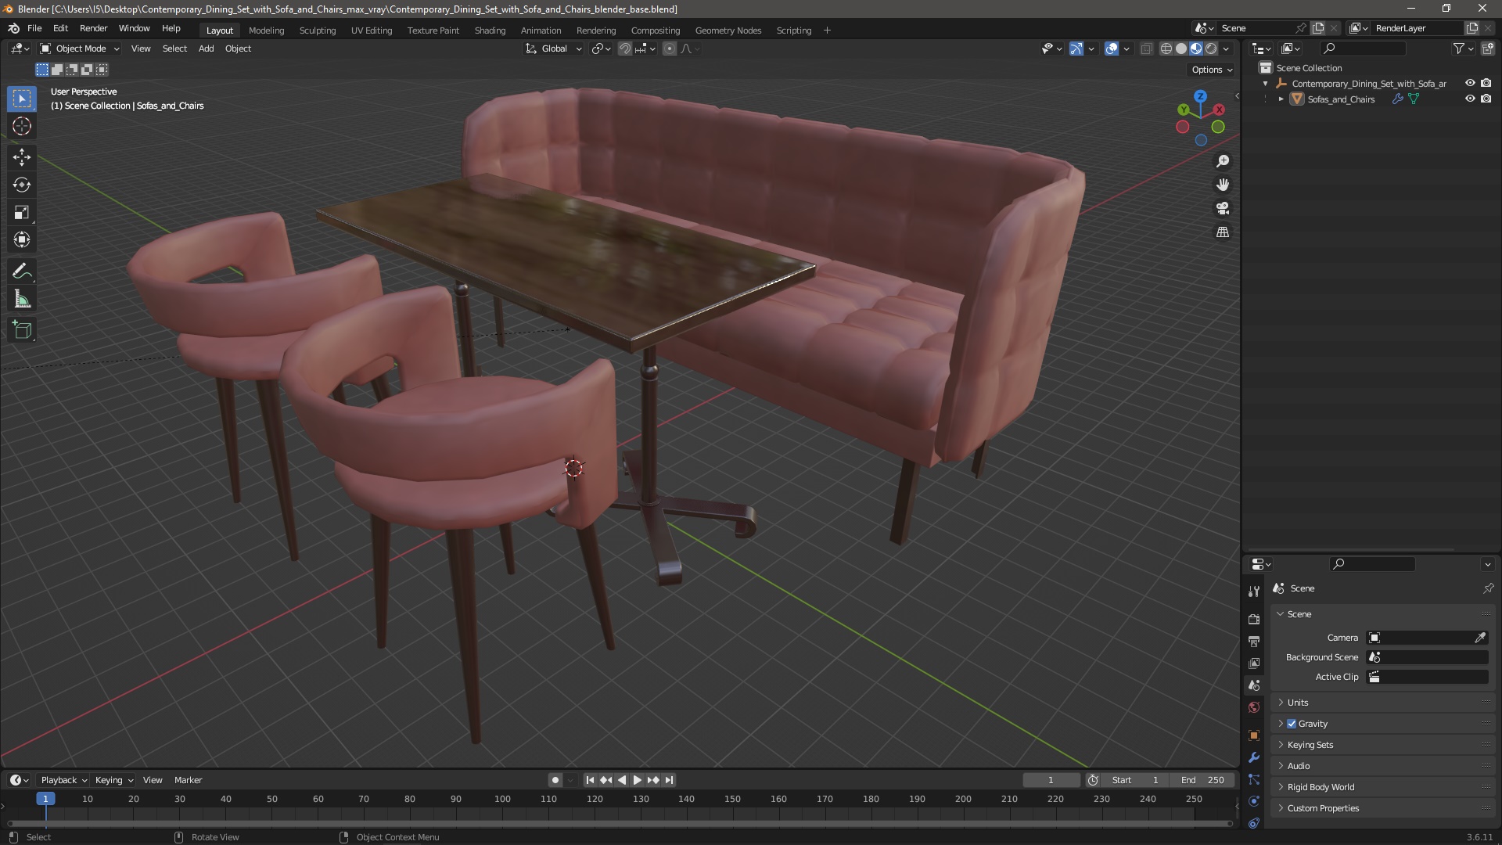Screen dimensions: 1502x845
Task: Play the animation forward
Action: tap(637, 780)
